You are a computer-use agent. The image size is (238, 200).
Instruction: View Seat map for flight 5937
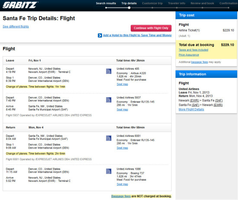point(122,110)
